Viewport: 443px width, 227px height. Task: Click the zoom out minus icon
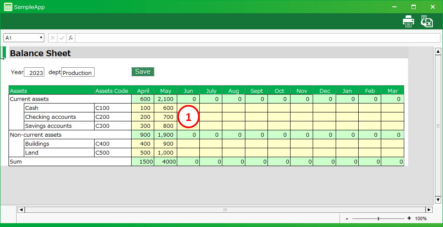click(347, 218)
